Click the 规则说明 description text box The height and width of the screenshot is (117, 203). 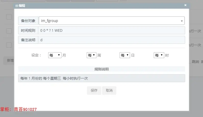click(102, 78)
